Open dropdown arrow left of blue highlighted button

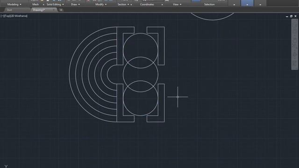[234, 5]
